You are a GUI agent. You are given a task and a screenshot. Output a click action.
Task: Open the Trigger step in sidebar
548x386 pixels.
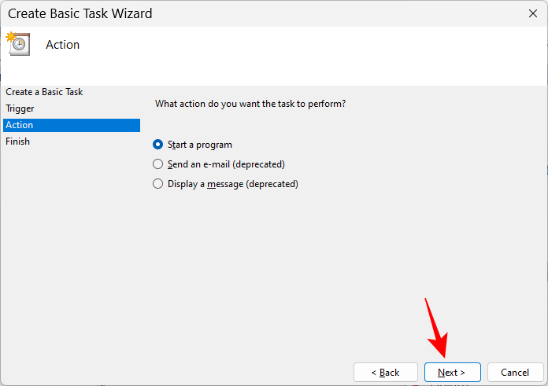pyautogui.click(x=20, y=108)
